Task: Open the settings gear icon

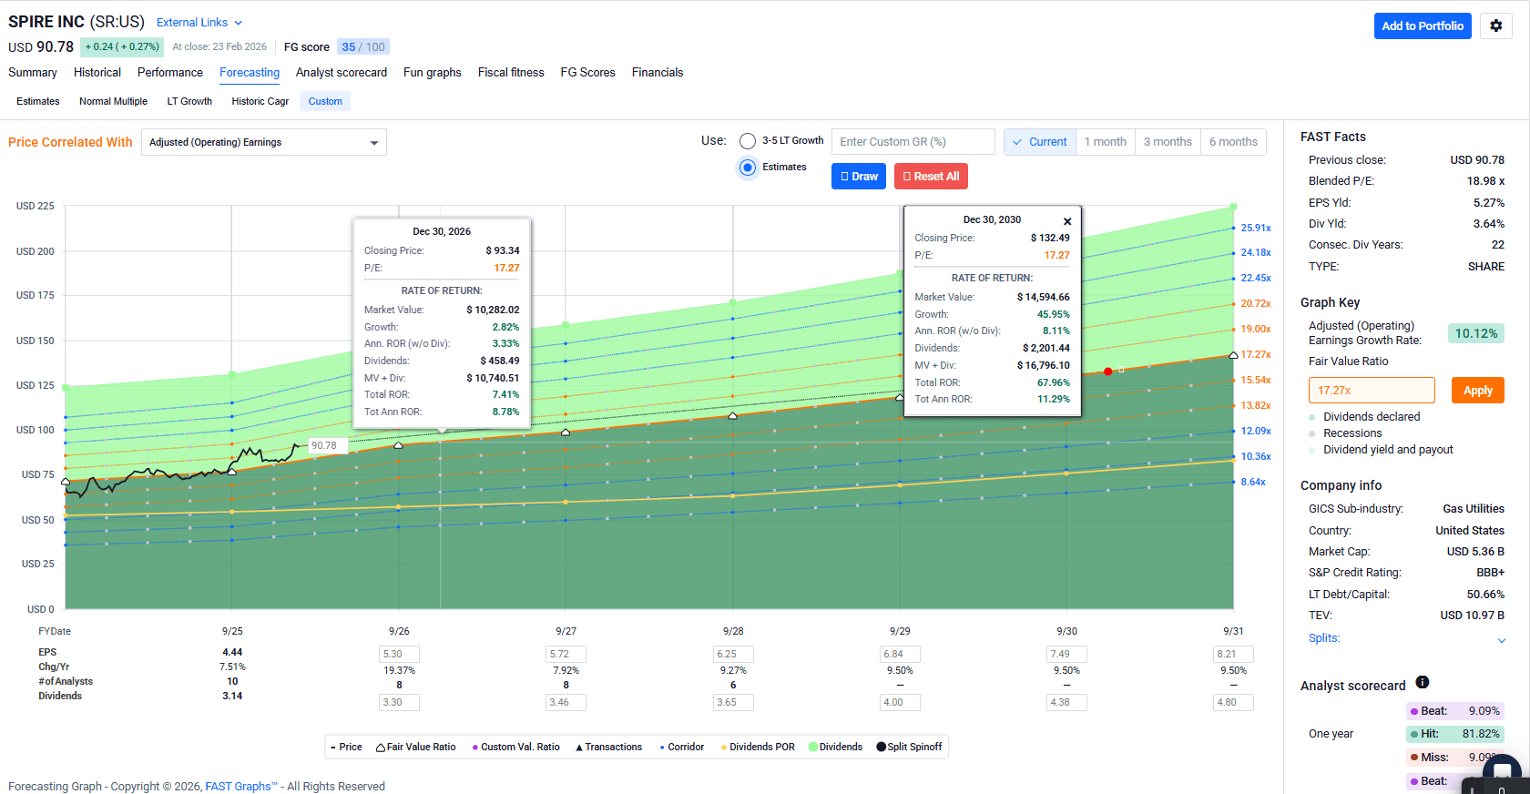Action: 1496,25
